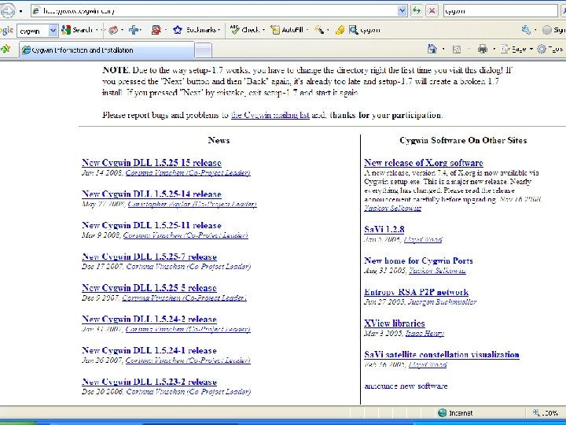Click Corinna Vinschen link under 1.5.25-15 release
This screenshot has width=566, height=425.
(x=188, y=172)
